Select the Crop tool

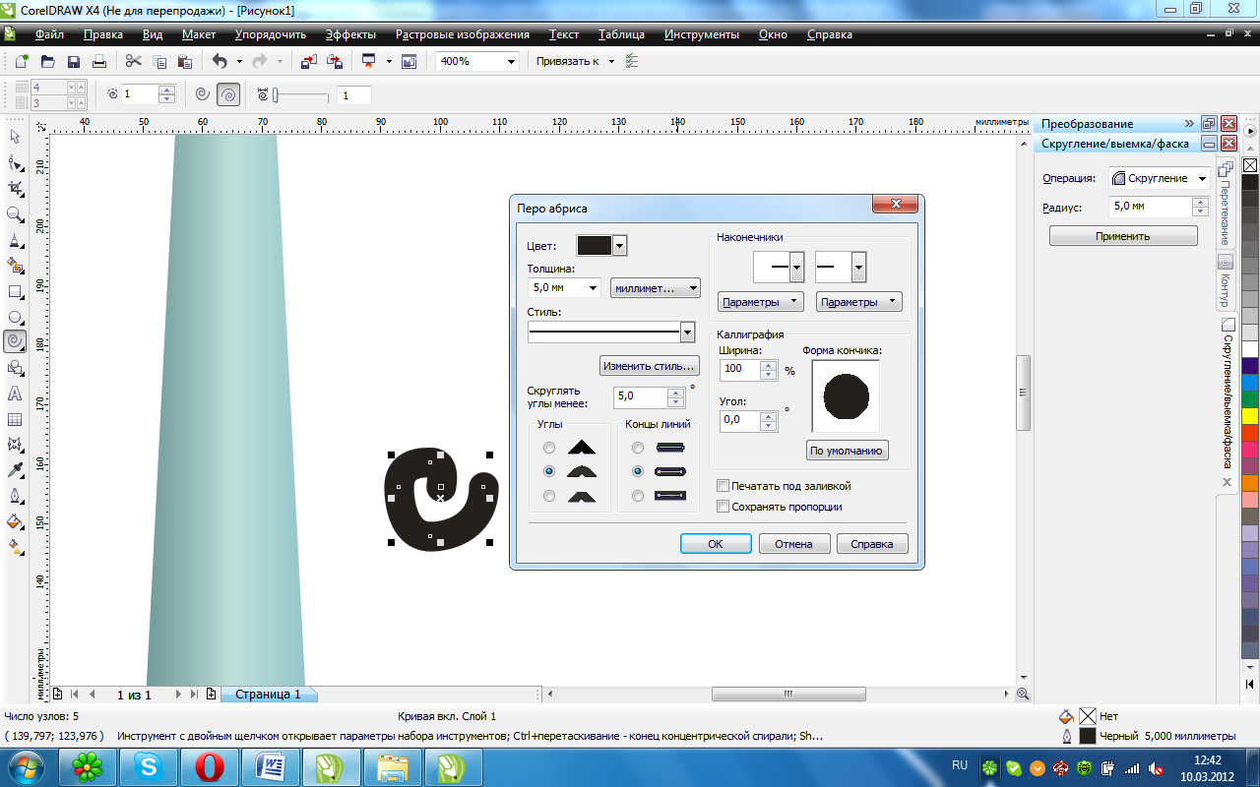pyautogui.click(x=15, y=188)
